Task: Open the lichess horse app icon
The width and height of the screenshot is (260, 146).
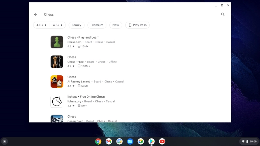Action: [x=57, y=101]
